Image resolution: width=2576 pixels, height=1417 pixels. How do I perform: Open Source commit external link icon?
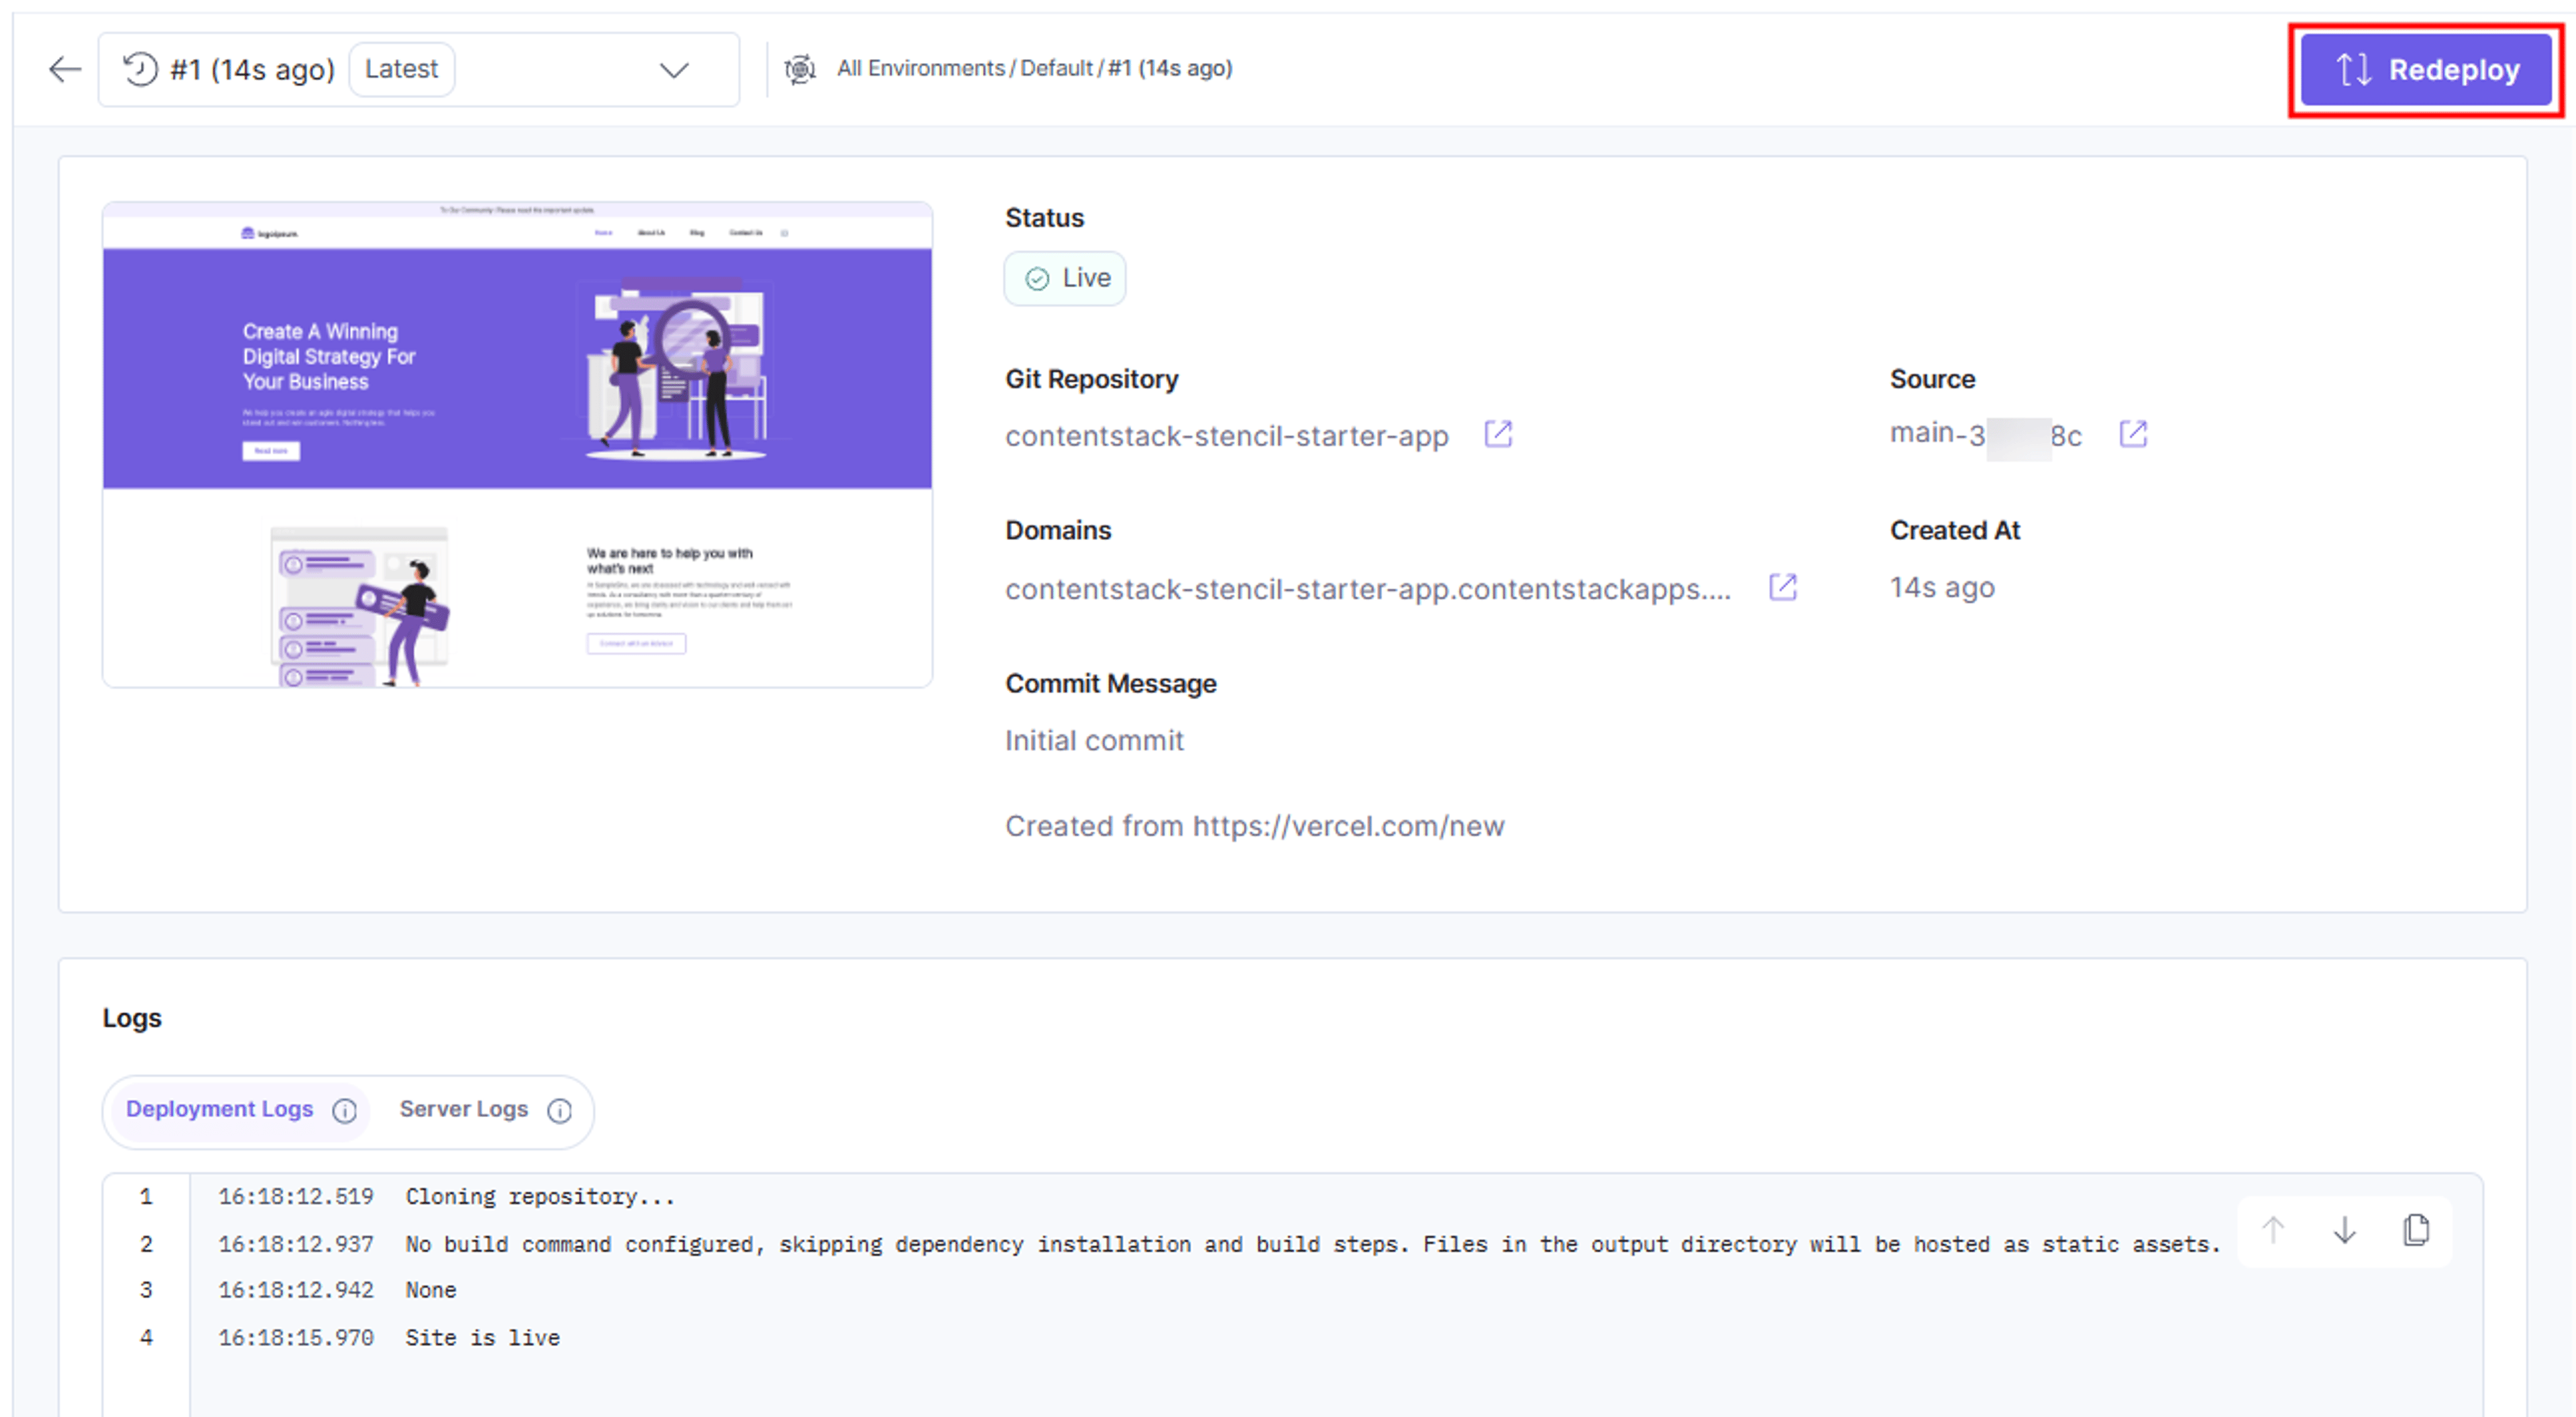tap(2132, 434)
